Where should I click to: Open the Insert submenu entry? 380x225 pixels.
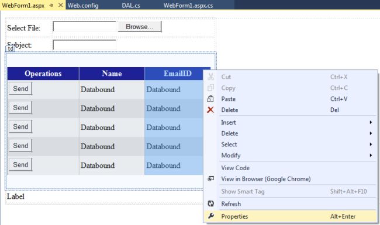290,122
